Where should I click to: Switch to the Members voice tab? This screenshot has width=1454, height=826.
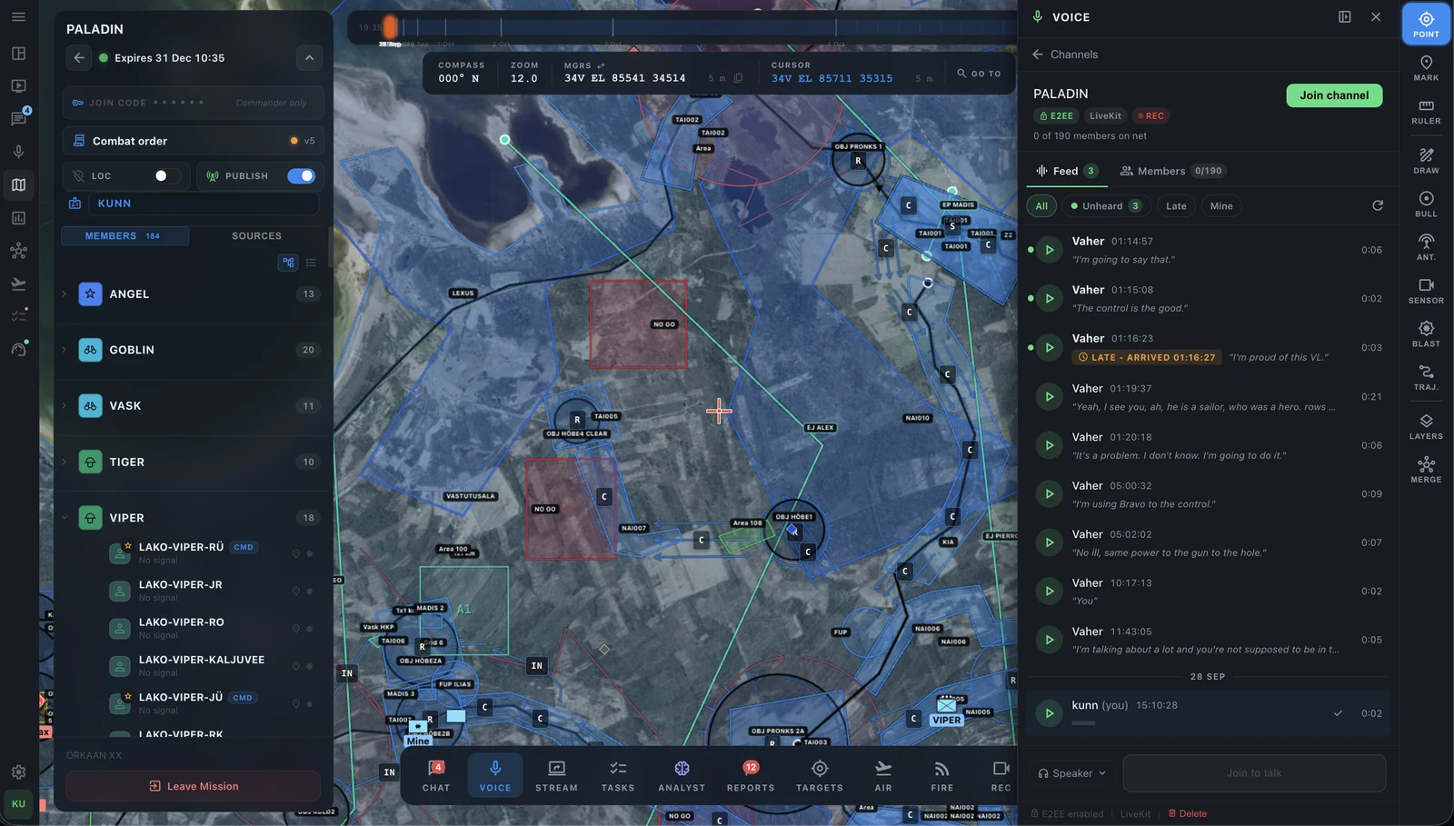pyautogui.click(x=1172, y=171)
